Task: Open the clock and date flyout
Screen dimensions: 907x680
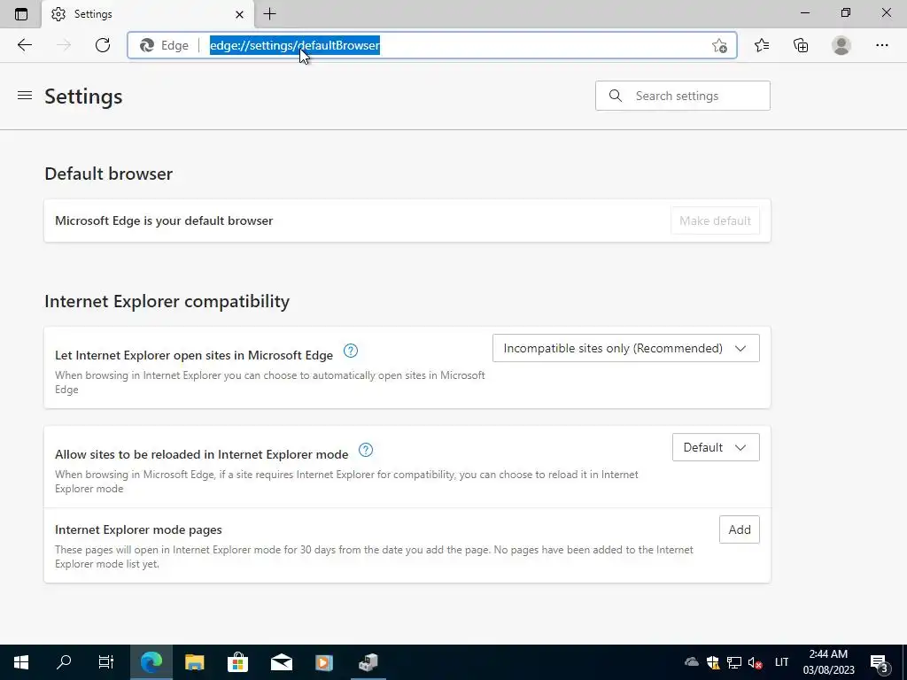Action: pos(828,662)
